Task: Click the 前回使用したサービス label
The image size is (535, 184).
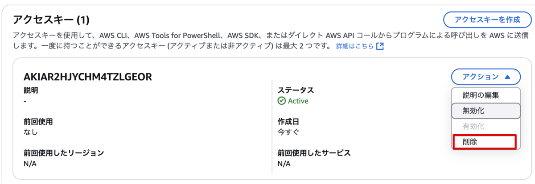Action: tap(314, 153)
